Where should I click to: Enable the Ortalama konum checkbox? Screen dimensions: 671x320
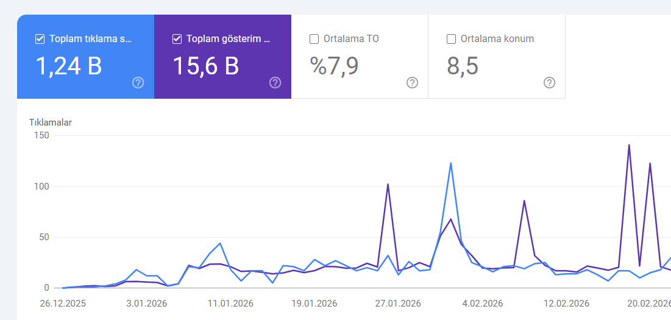point(452,39)
